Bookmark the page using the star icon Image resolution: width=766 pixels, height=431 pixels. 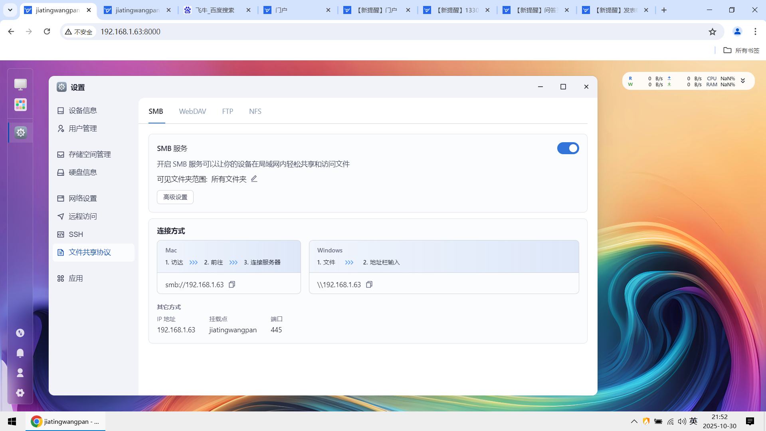(x=713, y=31)
